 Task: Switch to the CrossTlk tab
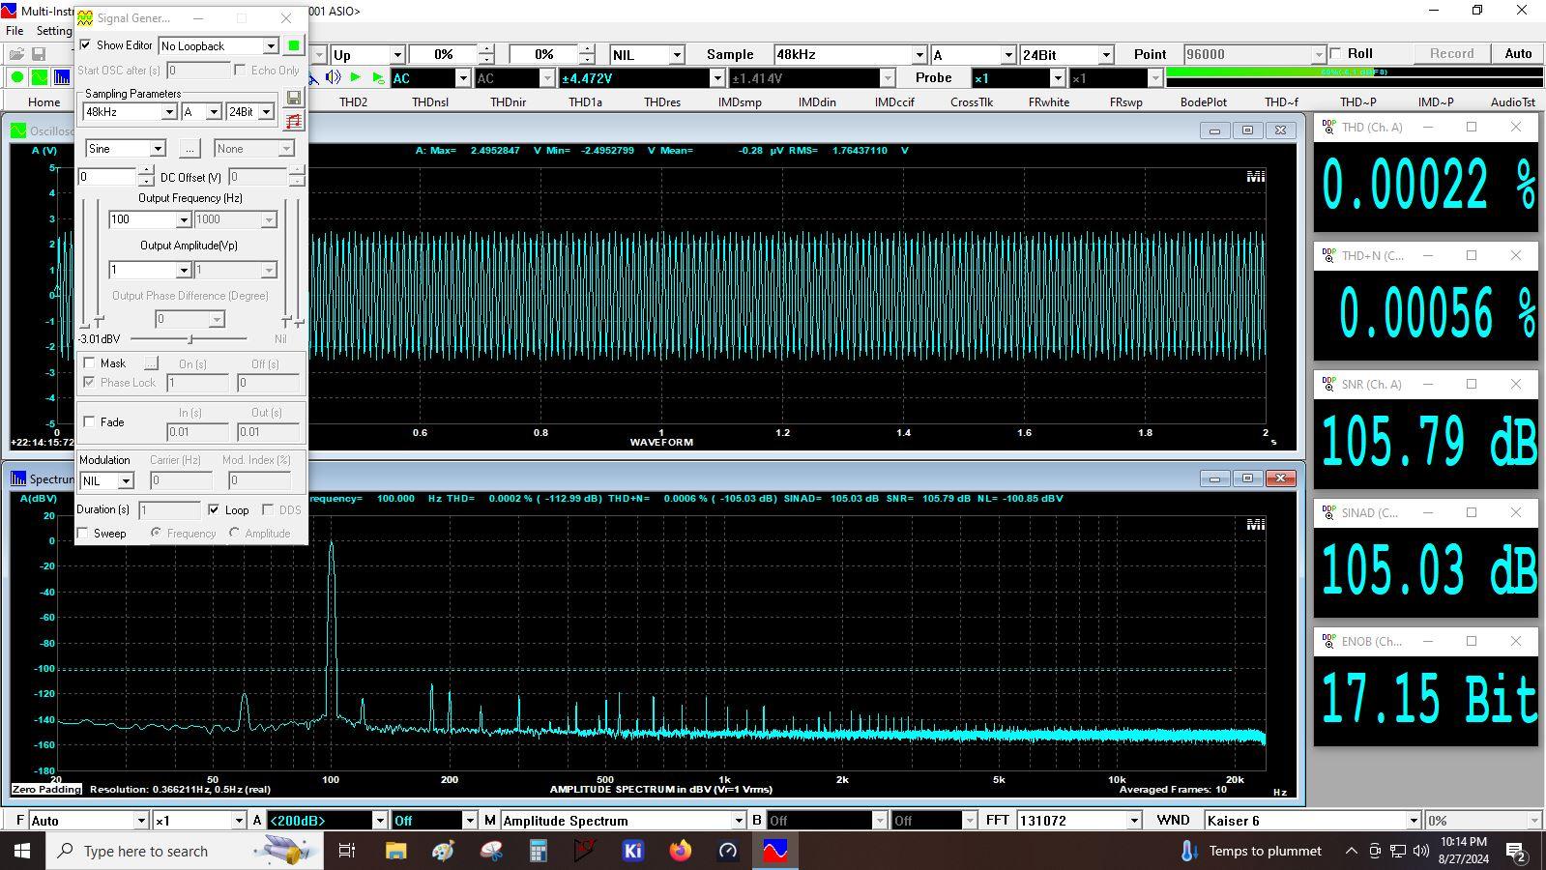click(x=972, y=101)
